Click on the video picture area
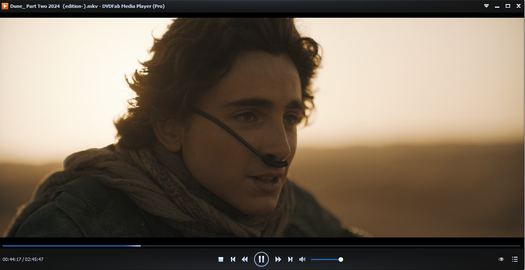Screen dimensions: 525x270 [x=262, y=127]
